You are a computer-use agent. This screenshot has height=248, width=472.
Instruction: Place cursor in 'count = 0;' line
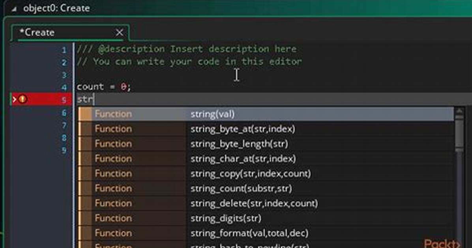coord(104,87)
